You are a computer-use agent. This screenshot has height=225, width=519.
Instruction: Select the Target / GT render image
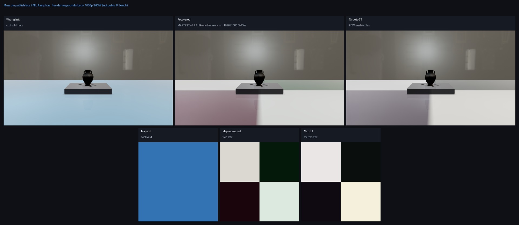pyautogui.click(x=431, y=78)
